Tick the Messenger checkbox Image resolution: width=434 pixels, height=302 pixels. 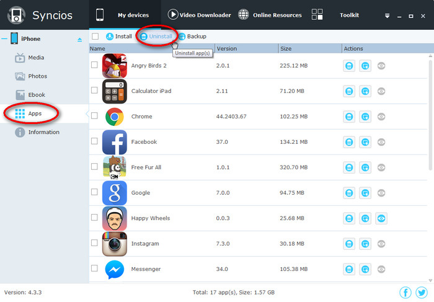point(94,269)
